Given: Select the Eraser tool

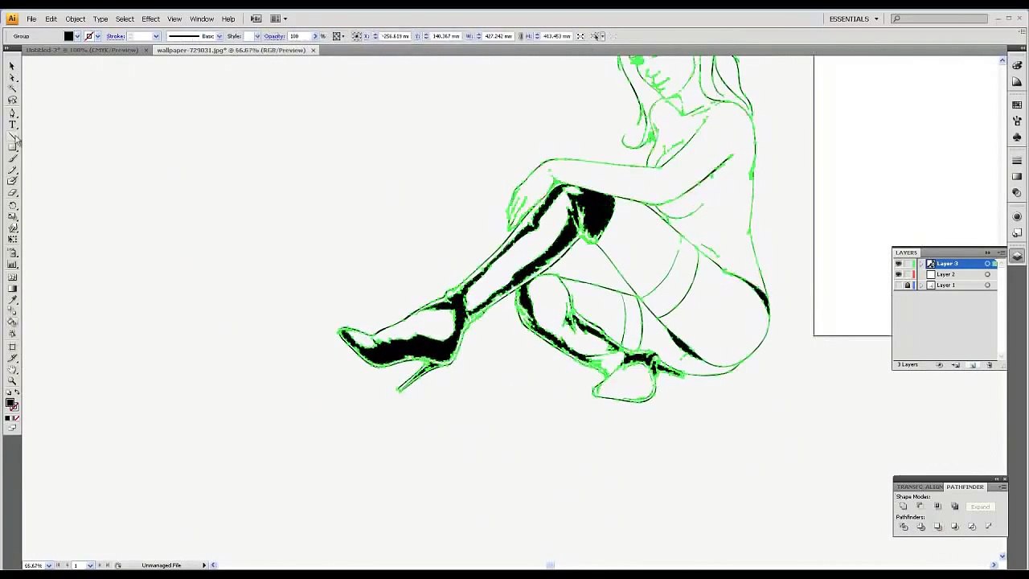Looking at the screenshot, I should [x=12, y=193].
